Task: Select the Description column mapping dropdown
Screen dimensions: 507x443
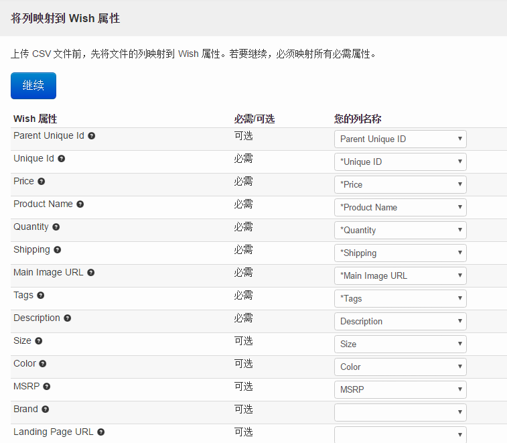Action: [x=400, y=322]
